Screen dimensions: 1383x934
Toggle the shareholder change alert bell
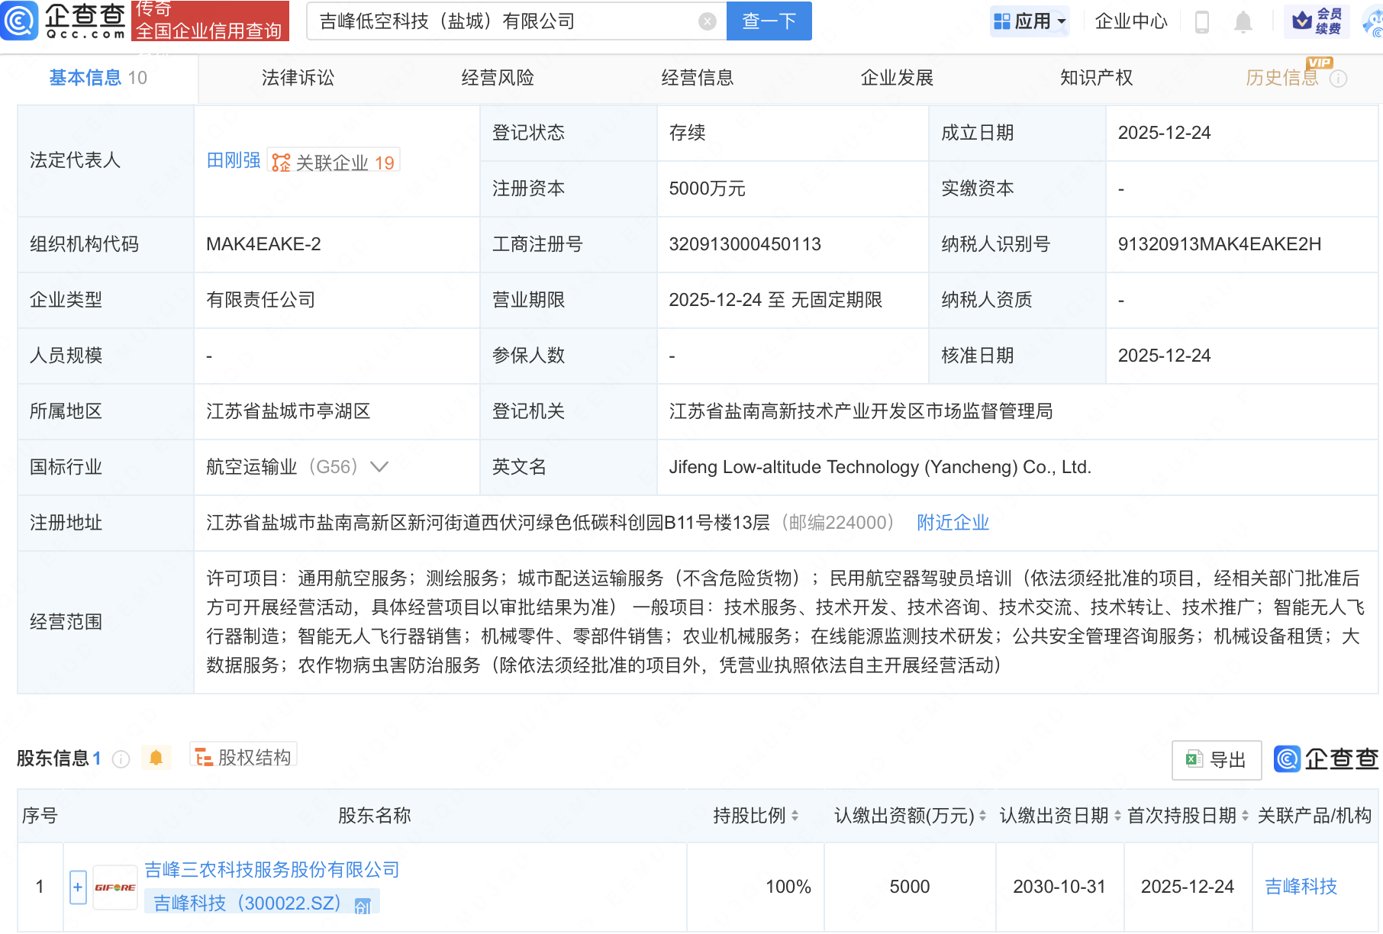coord(156,758)
